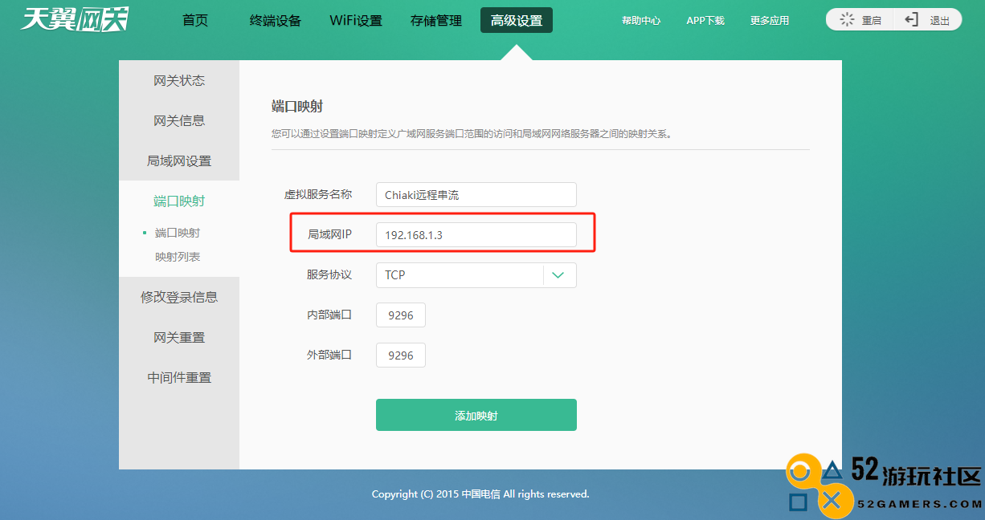Click the 天翼网关 logo
This screenshot has width=985, height=520.
tap(73, 19)
